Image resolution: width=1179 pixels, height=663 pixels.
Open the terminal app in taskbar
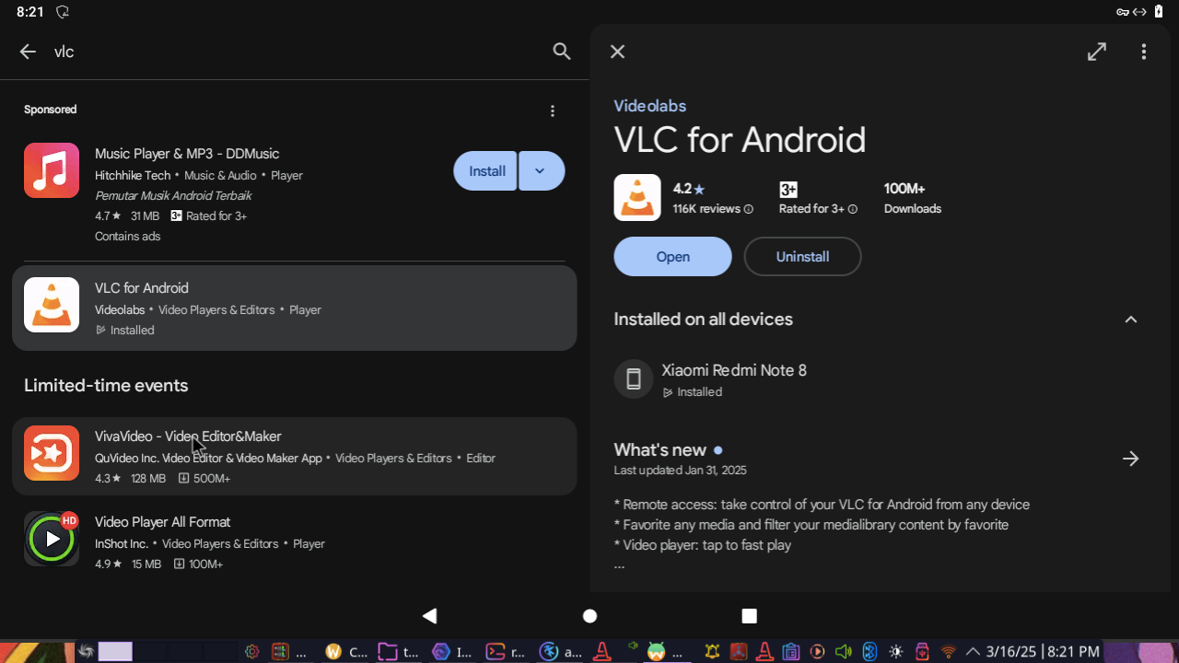click(x=506, y=652)
